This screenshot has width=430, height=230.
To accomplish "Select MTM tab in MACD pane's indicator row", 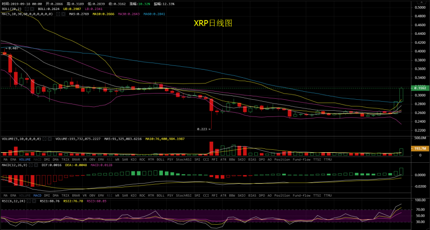I will (151, 196).
